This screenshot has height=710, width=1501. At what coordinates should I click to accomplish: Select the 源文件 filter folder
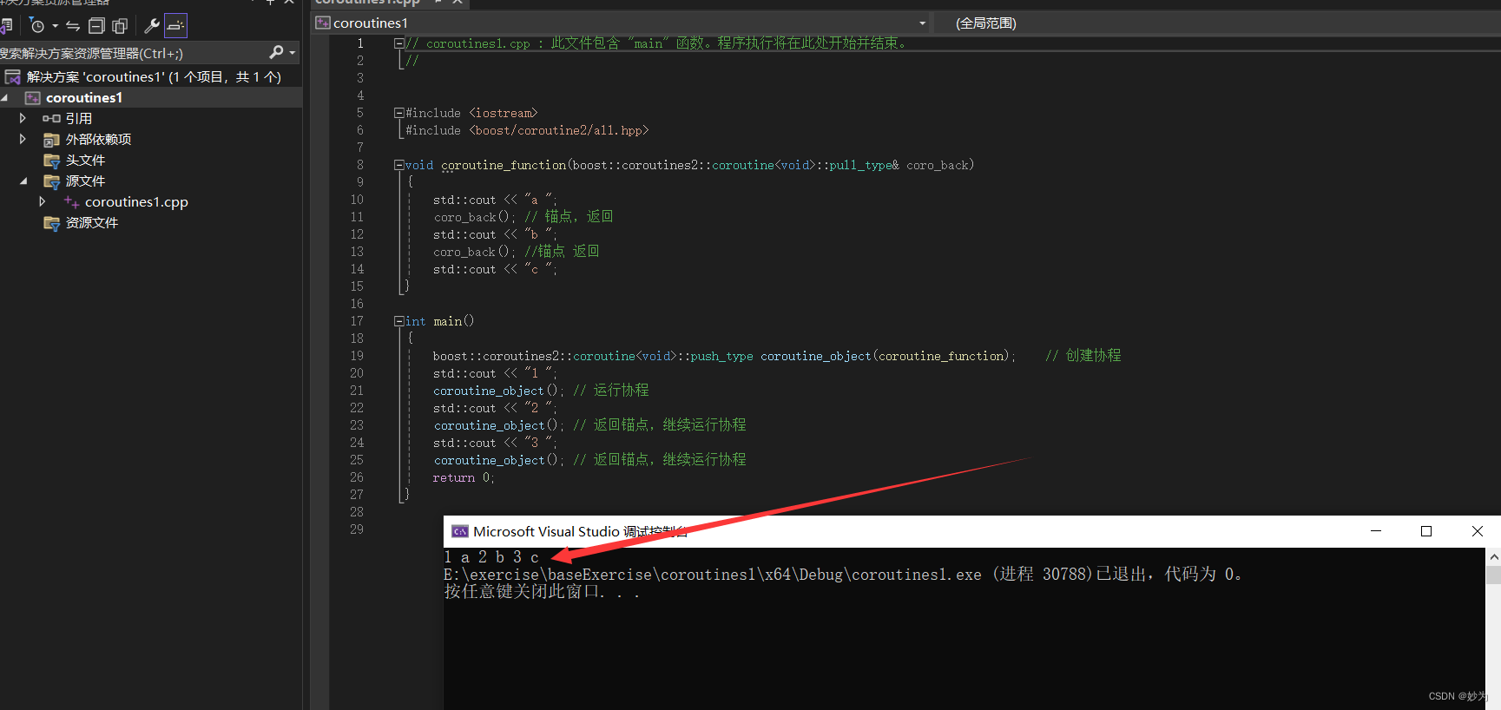point(85,181)
